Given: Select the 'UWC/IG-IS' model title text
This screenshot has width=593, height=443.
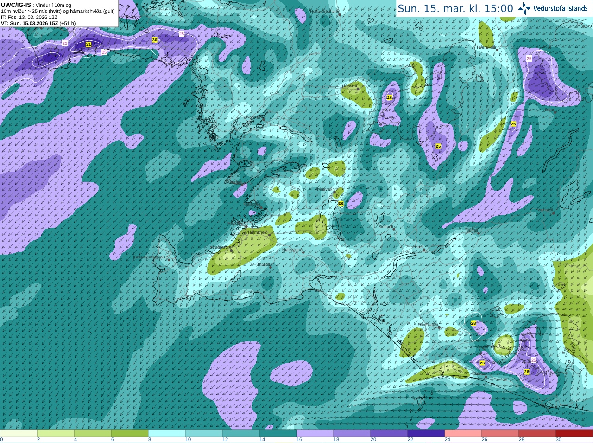Looking at the screenshot, I should point(16,5).
